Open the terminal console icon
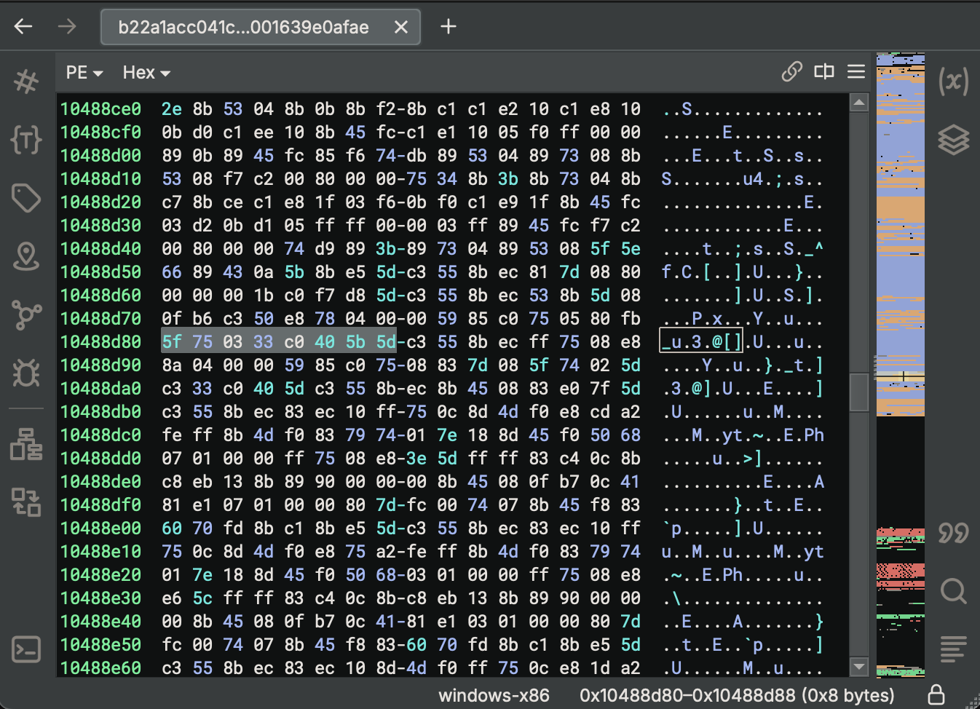 [26, 649]
